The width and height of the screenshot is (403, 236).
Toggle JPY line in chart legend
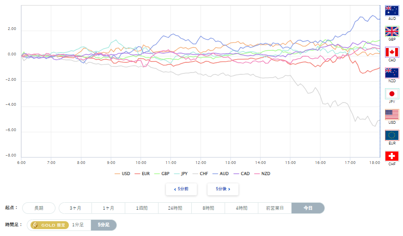click(181, 174)
